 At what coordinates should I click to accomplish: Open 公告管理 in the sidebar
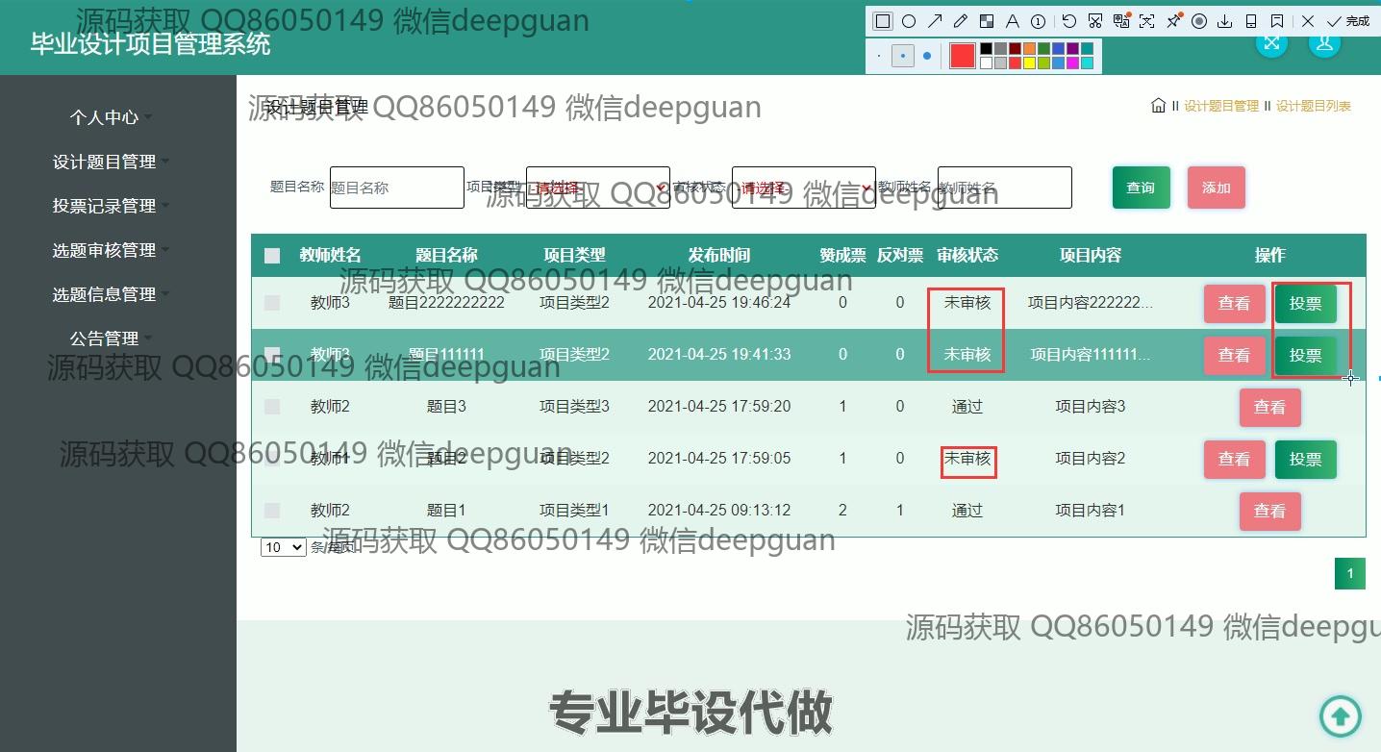click(105, 338)
